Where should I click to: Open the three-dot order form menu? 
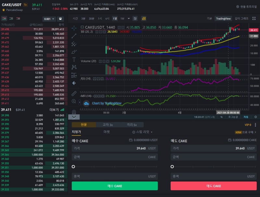pos(255,125)
